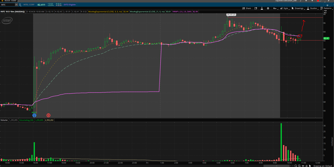Click the Volume study label

tap(4, 120)
